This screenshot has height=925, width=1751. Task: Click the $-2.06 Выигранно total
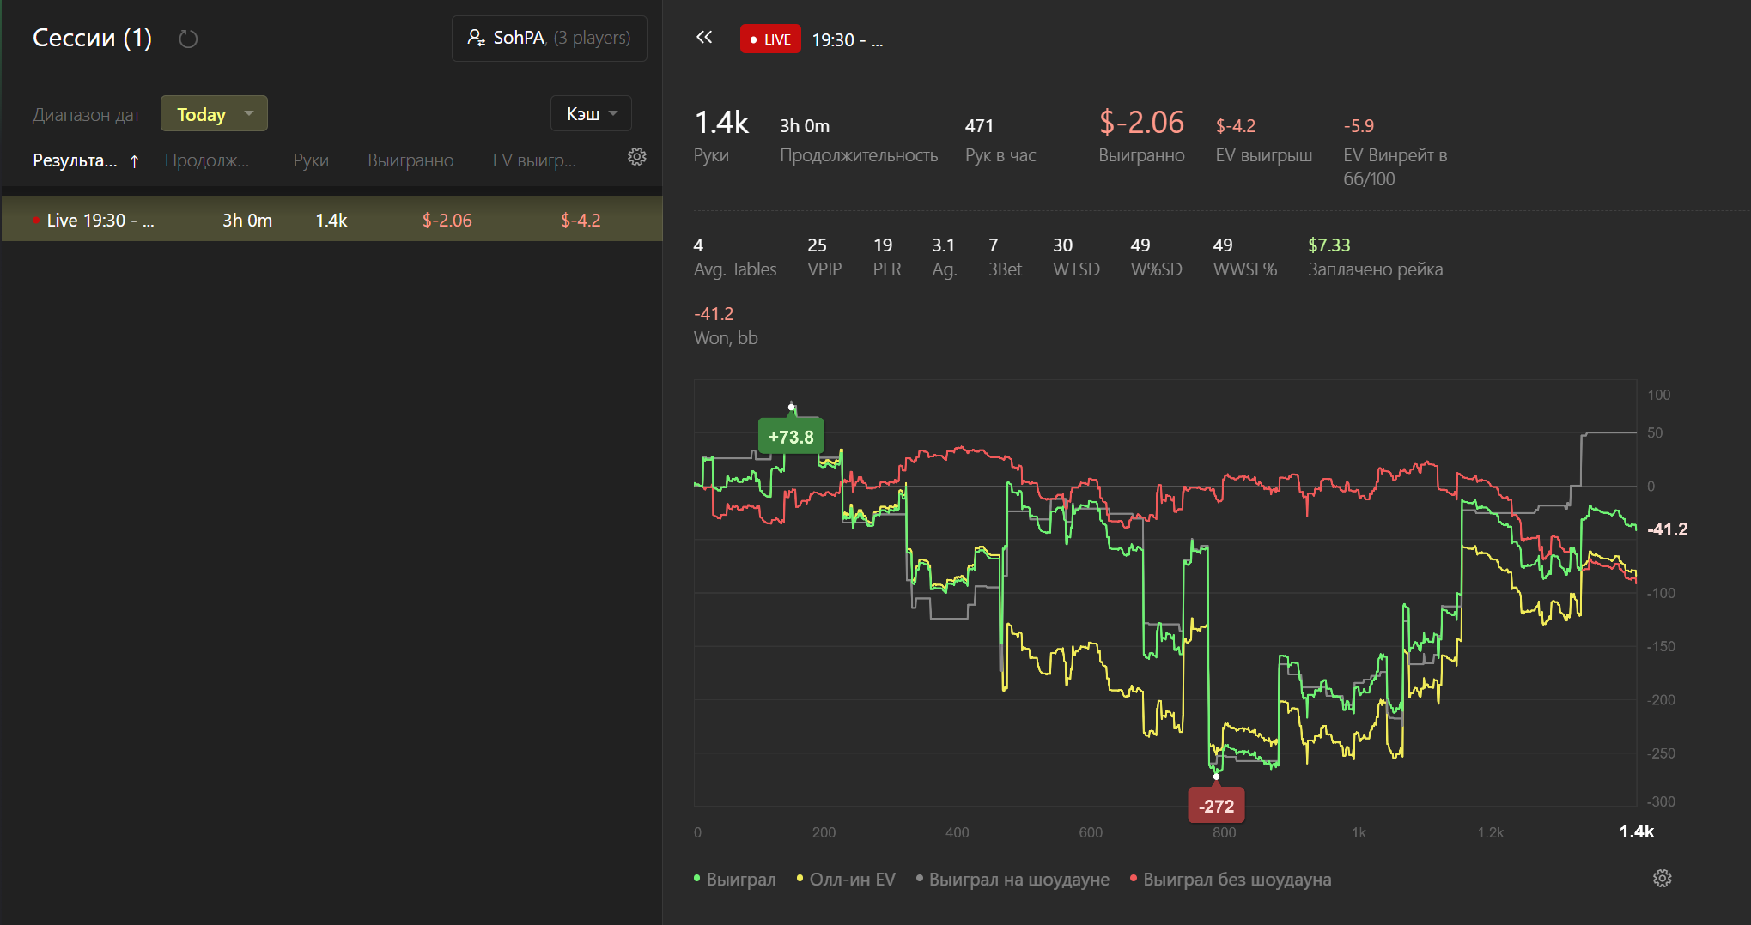[1141, 136]
